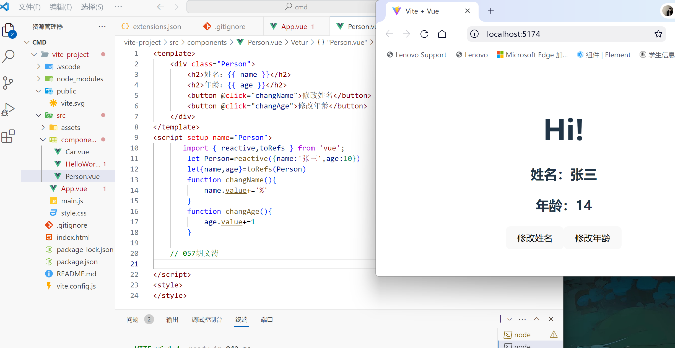Open the Source Control view
This screenshot has width=675, height=348.
tap(8, 83)
